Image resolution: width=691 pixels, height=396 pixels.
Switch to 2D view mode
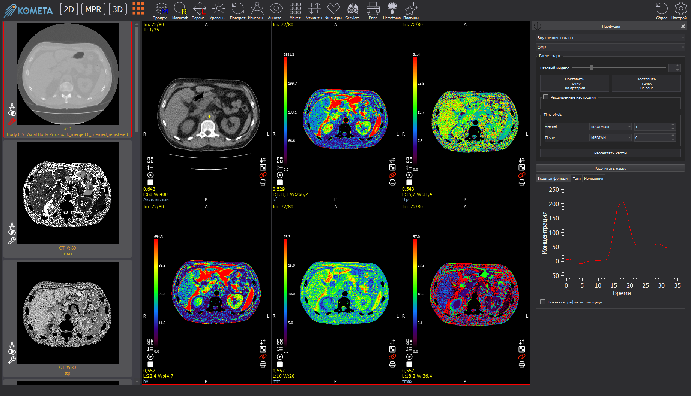[x=69, y=9]
